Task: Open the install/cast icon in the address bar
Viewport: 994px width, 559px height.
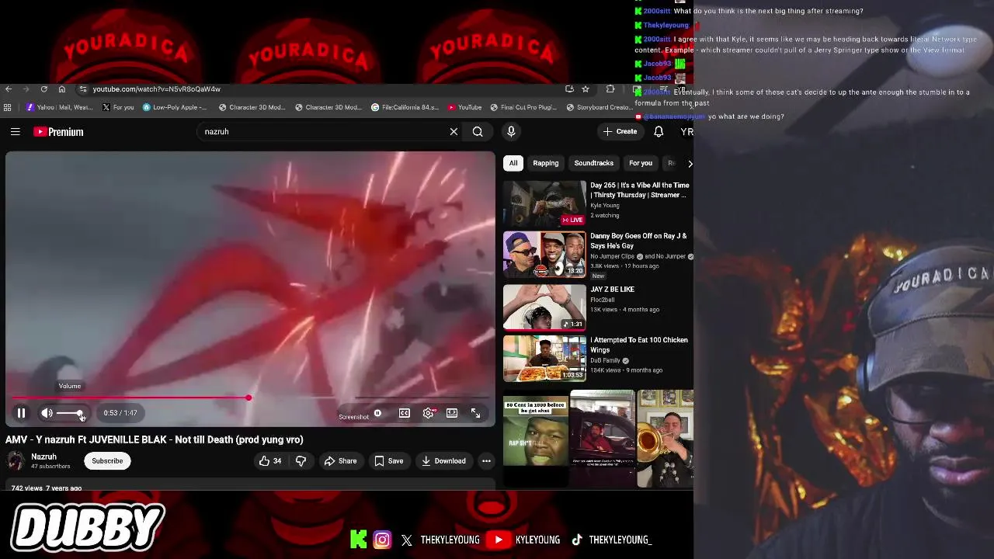Action: [x=569, y=89]
